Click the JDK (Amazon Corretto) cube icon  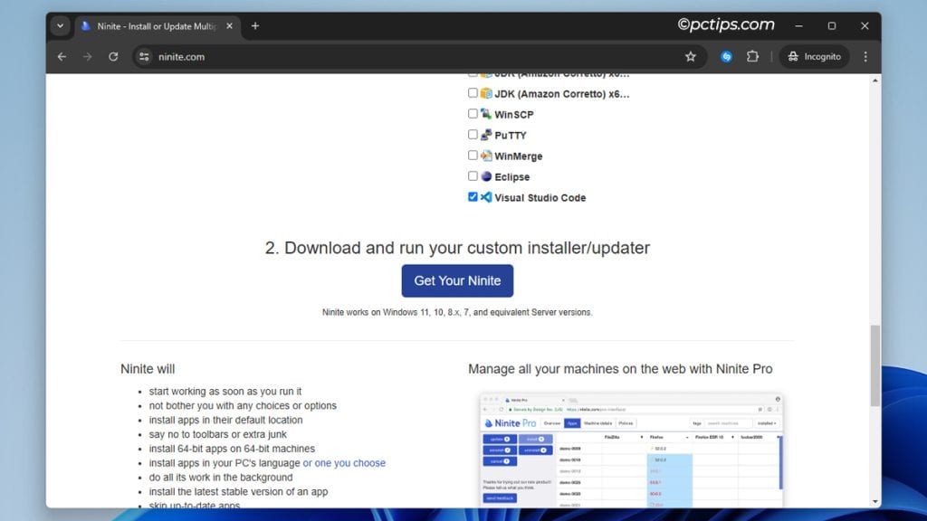[484, 92]
